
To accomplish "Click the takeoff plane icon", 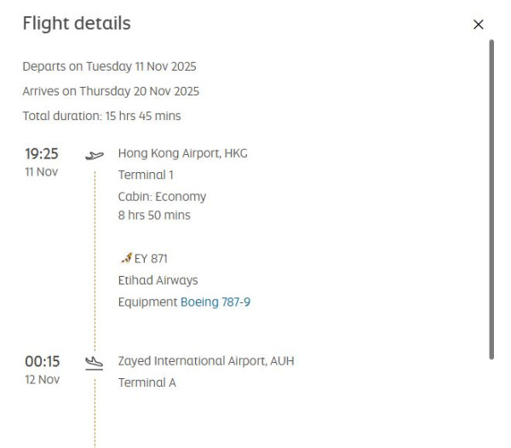I will 95,155.
